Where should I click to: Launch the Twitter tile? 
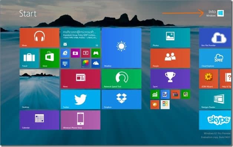pyautogui.click(x=81, y=99)
